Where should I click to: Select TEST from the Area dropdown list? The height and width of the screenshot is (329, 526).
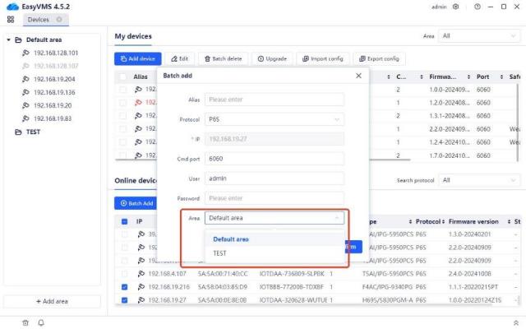pos(220,253)
